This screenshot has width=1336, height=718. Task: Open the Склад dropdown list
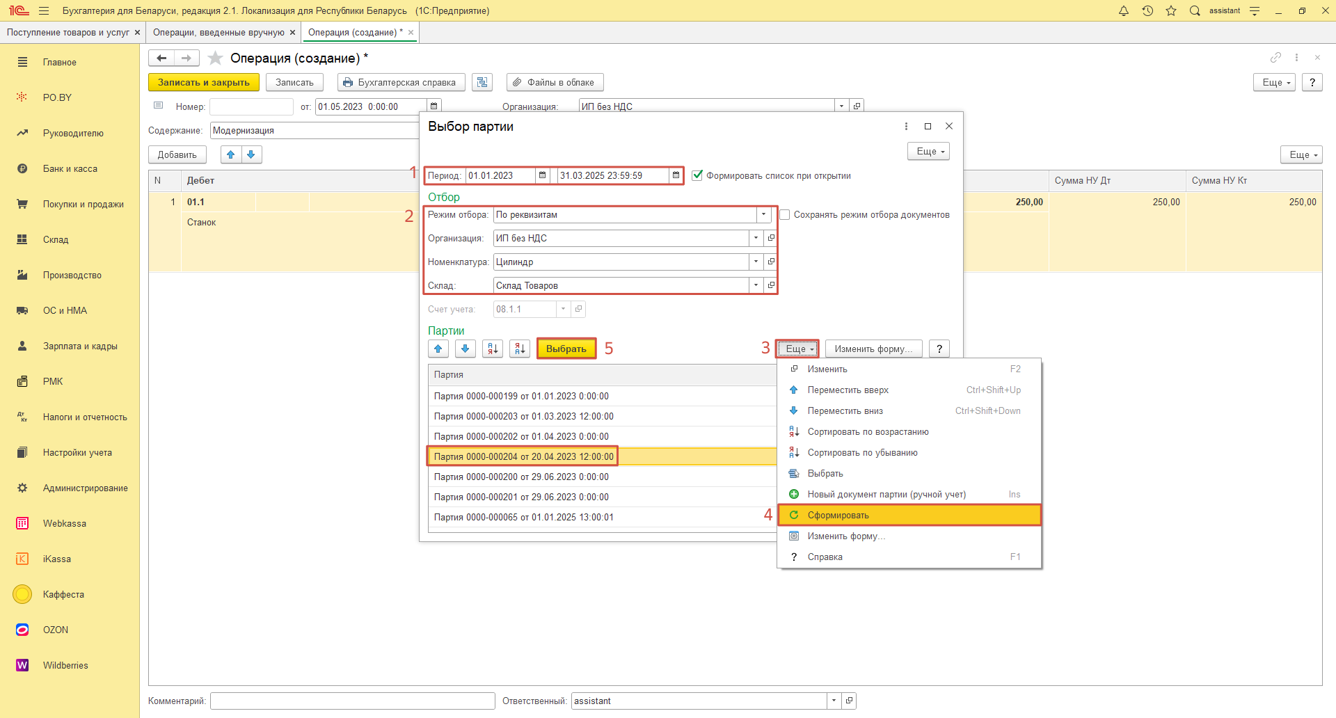(x=756, y=285)
